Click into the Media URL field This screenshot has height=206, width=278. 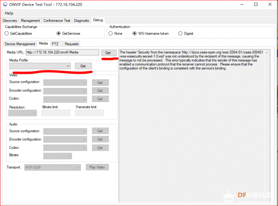click(x=62, y=52)
